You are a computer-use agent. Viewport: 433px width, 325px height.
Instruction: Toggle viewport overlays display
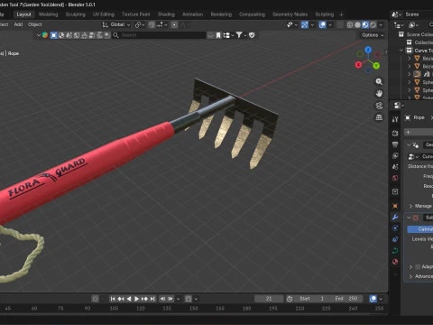(x=322, y=24)
